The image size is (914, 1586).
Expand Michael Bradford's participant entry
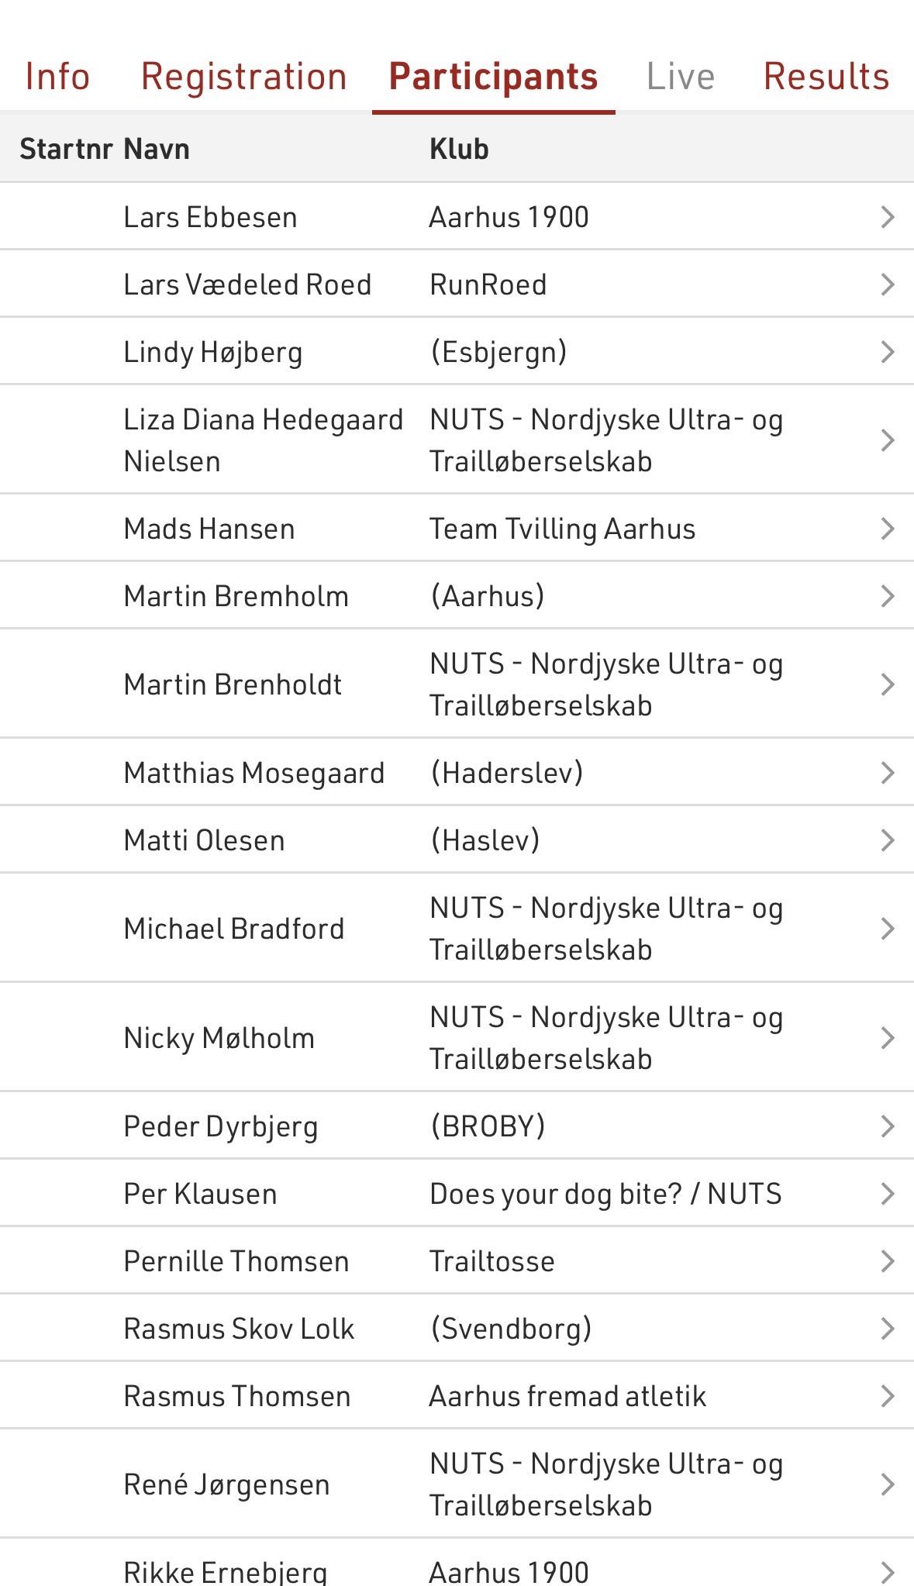[x=457, y=929]
